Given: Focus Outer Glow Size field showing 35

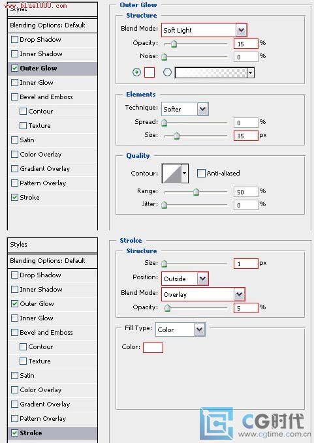Looking at the screenshot, I should click(x=246, y=136).
